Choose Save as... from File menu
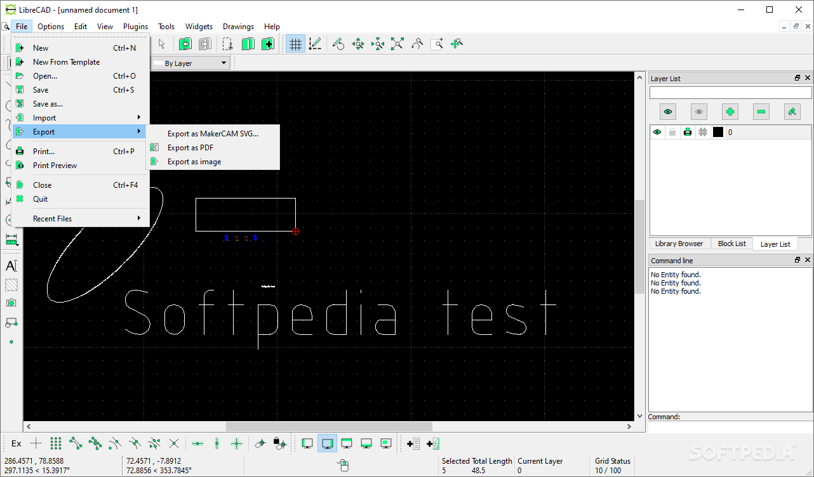Image resolution: width=814 pixels, height=477 pixels. point(81,103)
